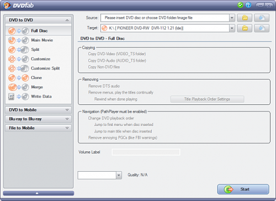This screenshot has width=276, height=201.
Task: Enable Copy DVD-Audio (AUDIO_TS folder)
Action: click(x=117, y=61)
